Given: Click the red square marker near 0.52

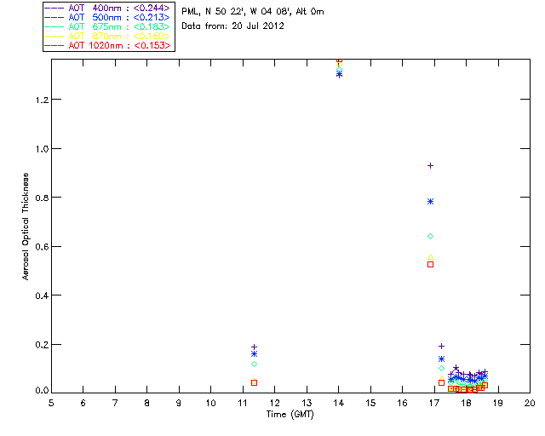Looking at the screenshot, I should 430,265.
